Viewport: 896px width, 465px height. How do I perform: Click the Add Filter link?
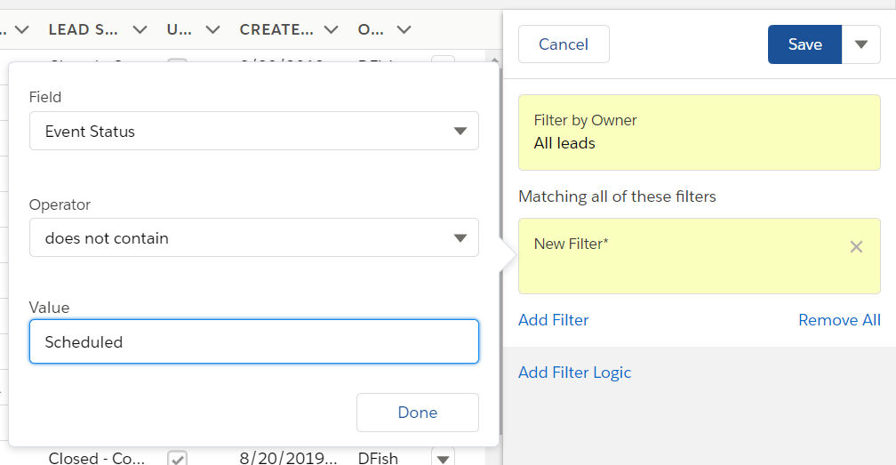pos(553,320)
